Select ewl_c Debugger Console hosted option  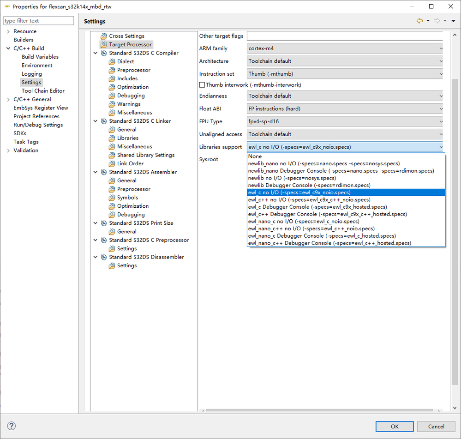[346, 207]
